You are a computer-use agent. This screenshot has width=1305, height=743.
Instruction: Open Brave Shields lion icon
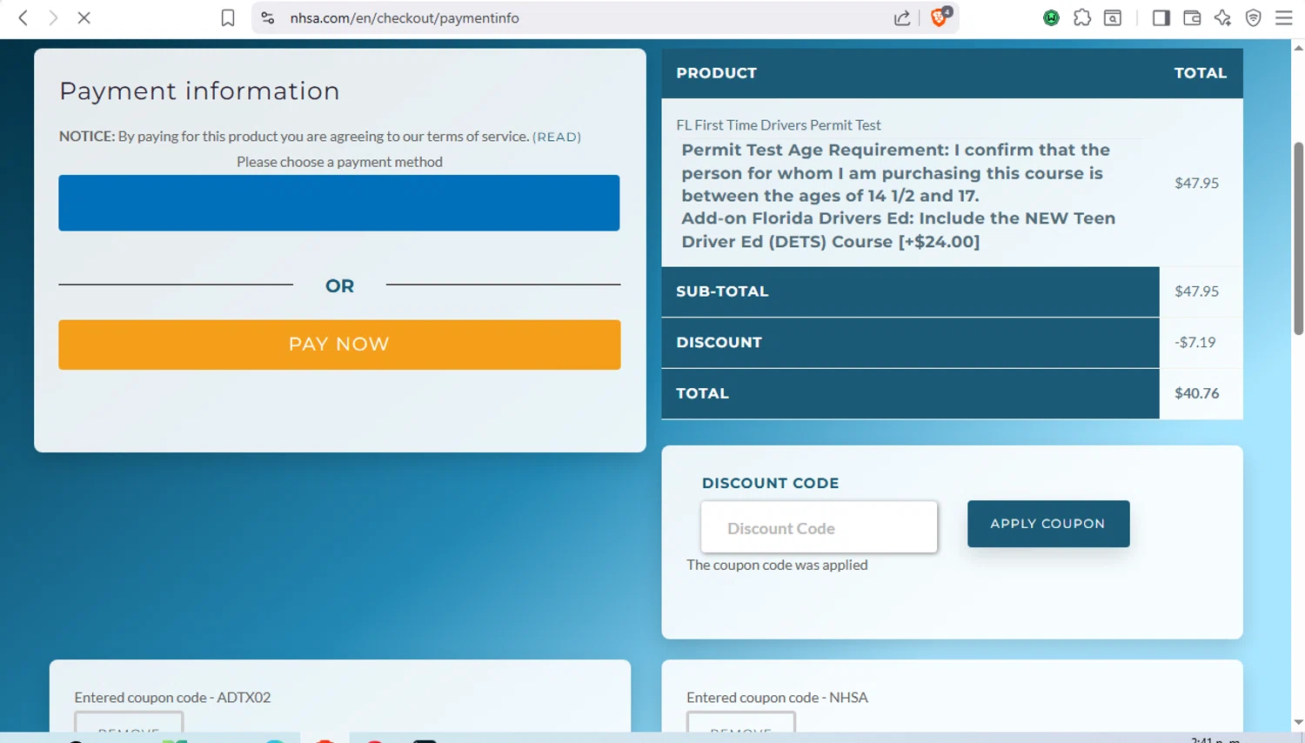(x=940, y=17)
